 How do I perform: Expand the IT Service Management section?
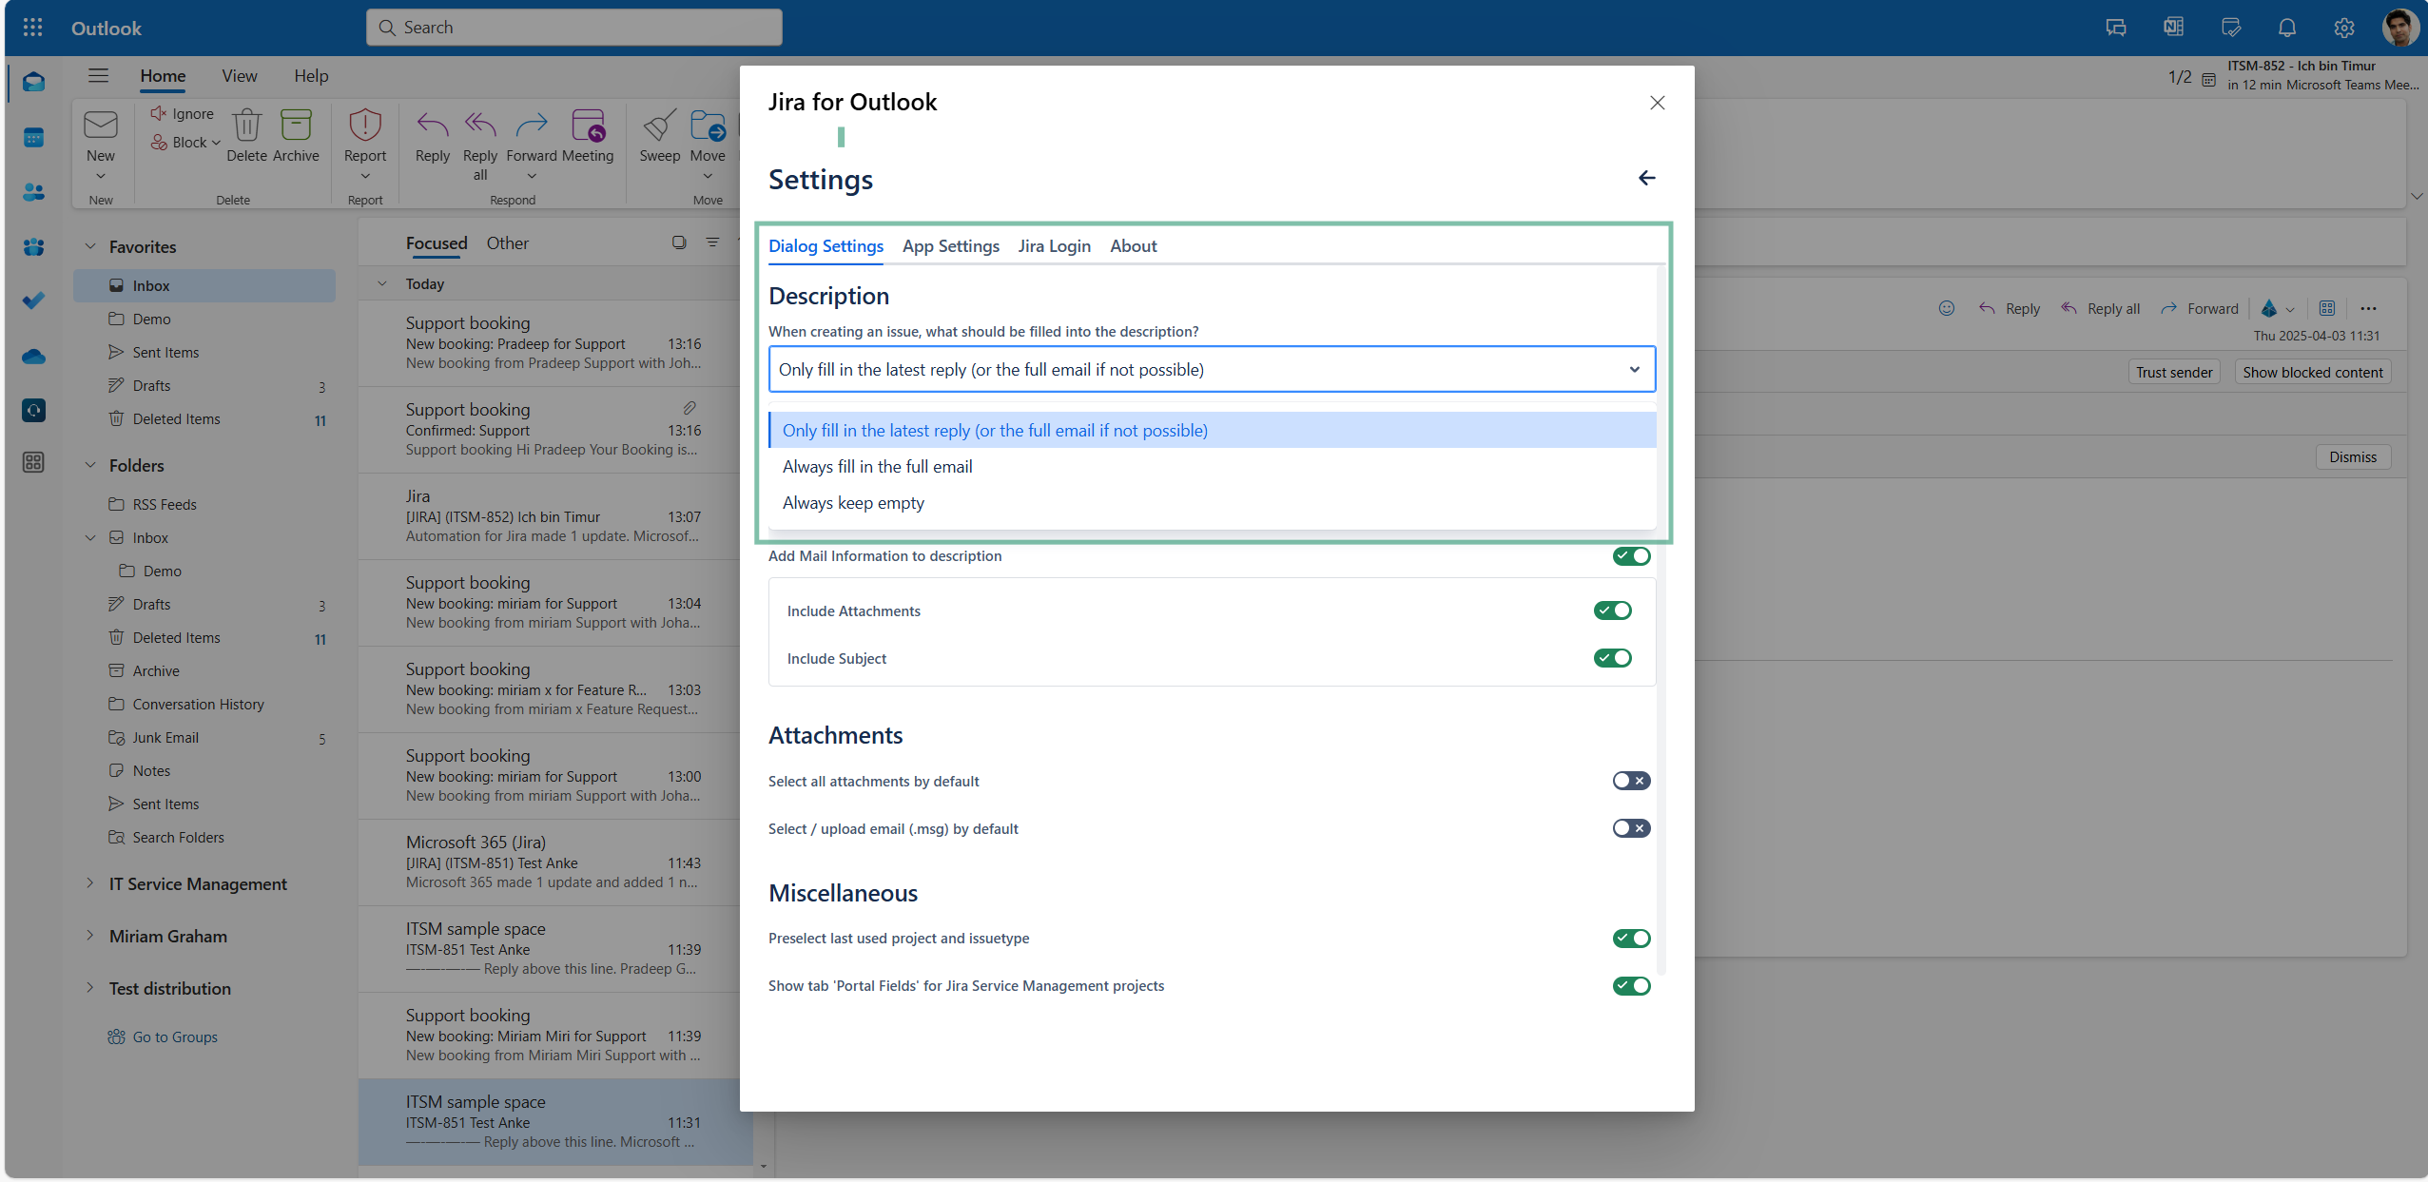[x=90, y=883]
